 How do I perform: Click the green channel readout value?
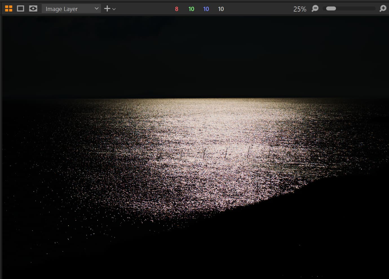point(191,9)
